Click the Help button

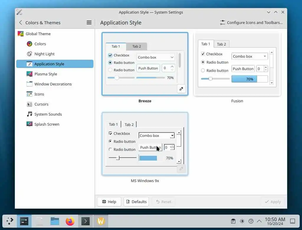coord(109,202)
